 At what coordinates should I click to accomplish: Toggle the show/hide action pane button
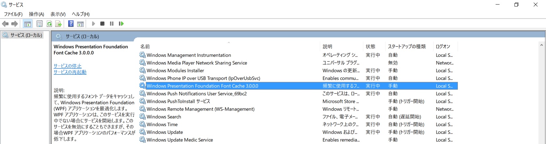(x=80, y=24)
